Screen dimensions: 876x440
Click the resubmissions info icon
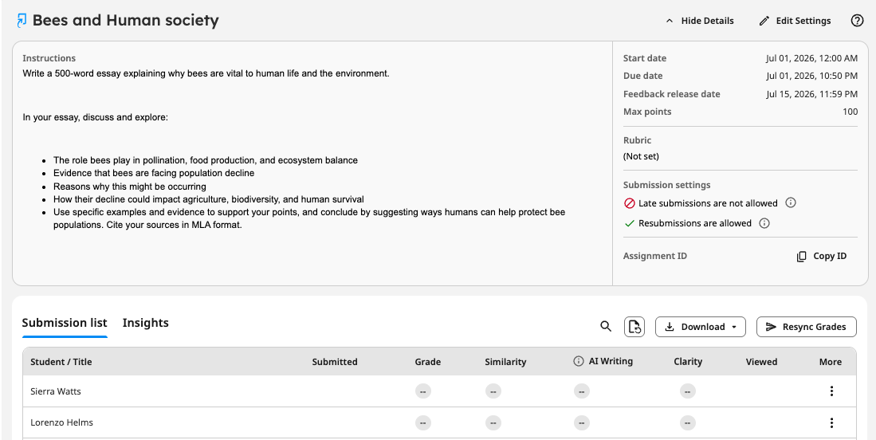[x=765, y=223]
